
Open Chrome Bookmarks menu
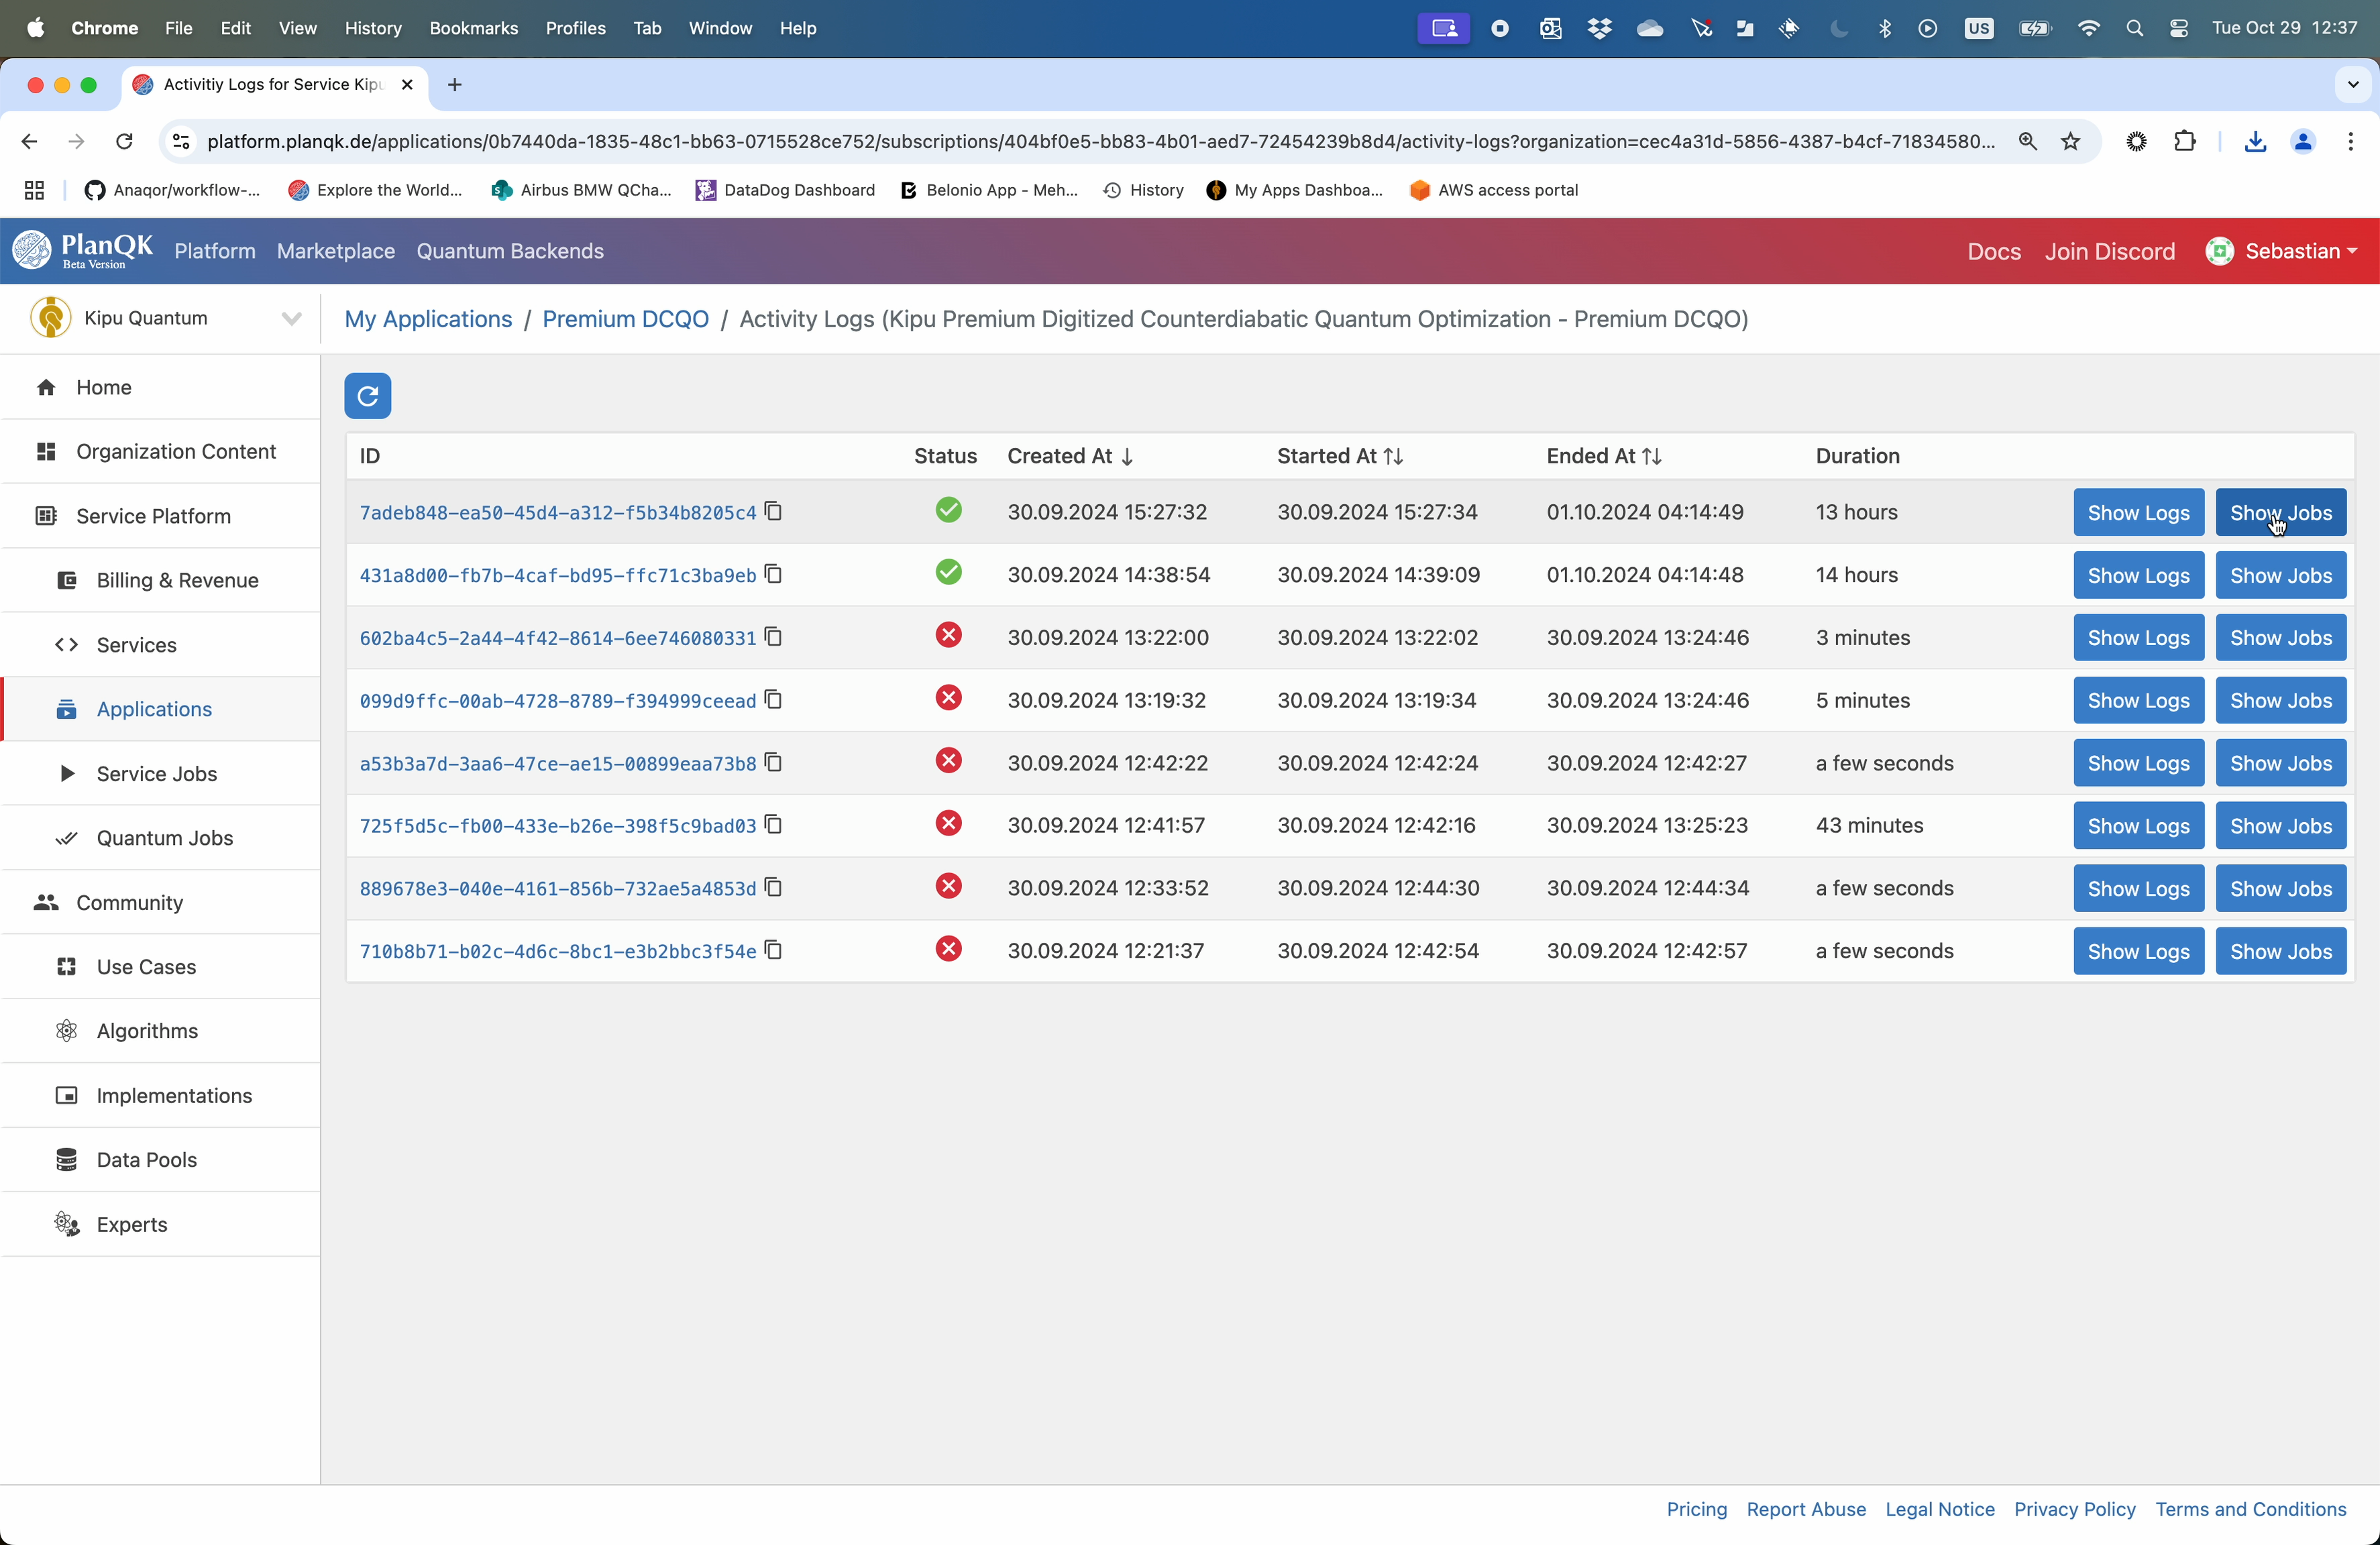tap(473, 28)
